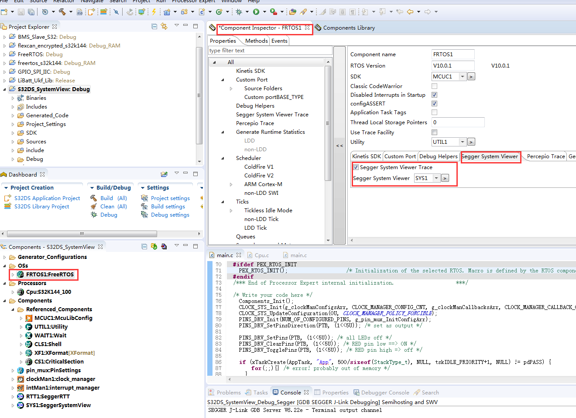Viewport: 576px width, 418px height.
Task: Expand the BMS_Slave_S32 project
Action: 5,37
